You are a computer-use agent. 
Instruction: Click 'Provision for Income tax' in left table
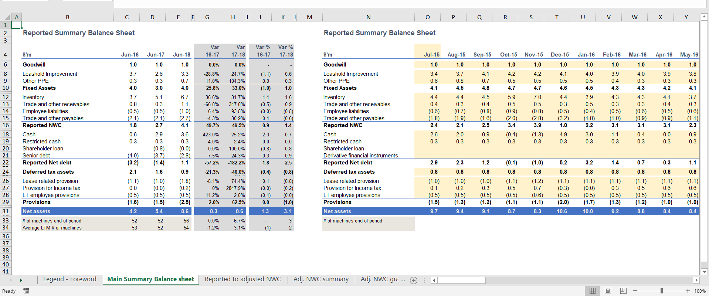[51, 188]
